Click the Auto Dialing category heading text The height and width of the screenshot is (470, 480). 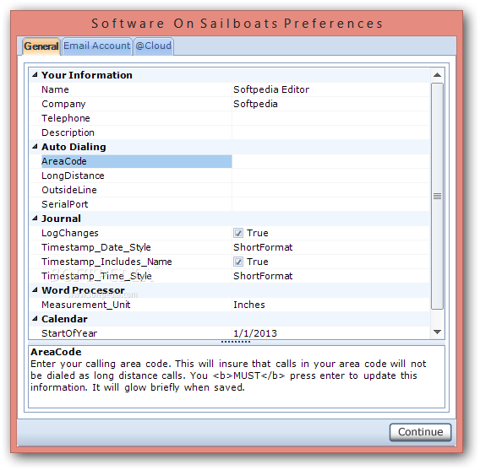click(74, 147)
